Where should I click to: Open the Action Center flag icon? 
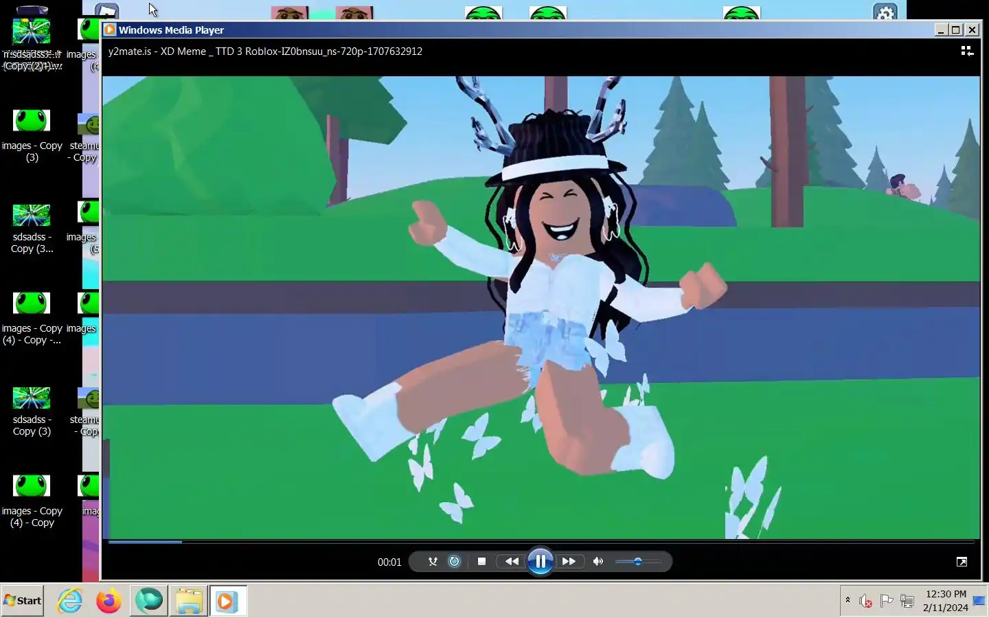tap(887, 601)
